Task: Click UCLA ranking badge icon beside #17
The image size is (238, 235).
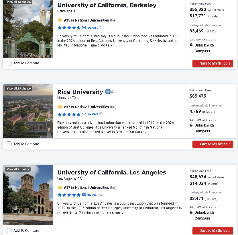Action: pos(60,187)
